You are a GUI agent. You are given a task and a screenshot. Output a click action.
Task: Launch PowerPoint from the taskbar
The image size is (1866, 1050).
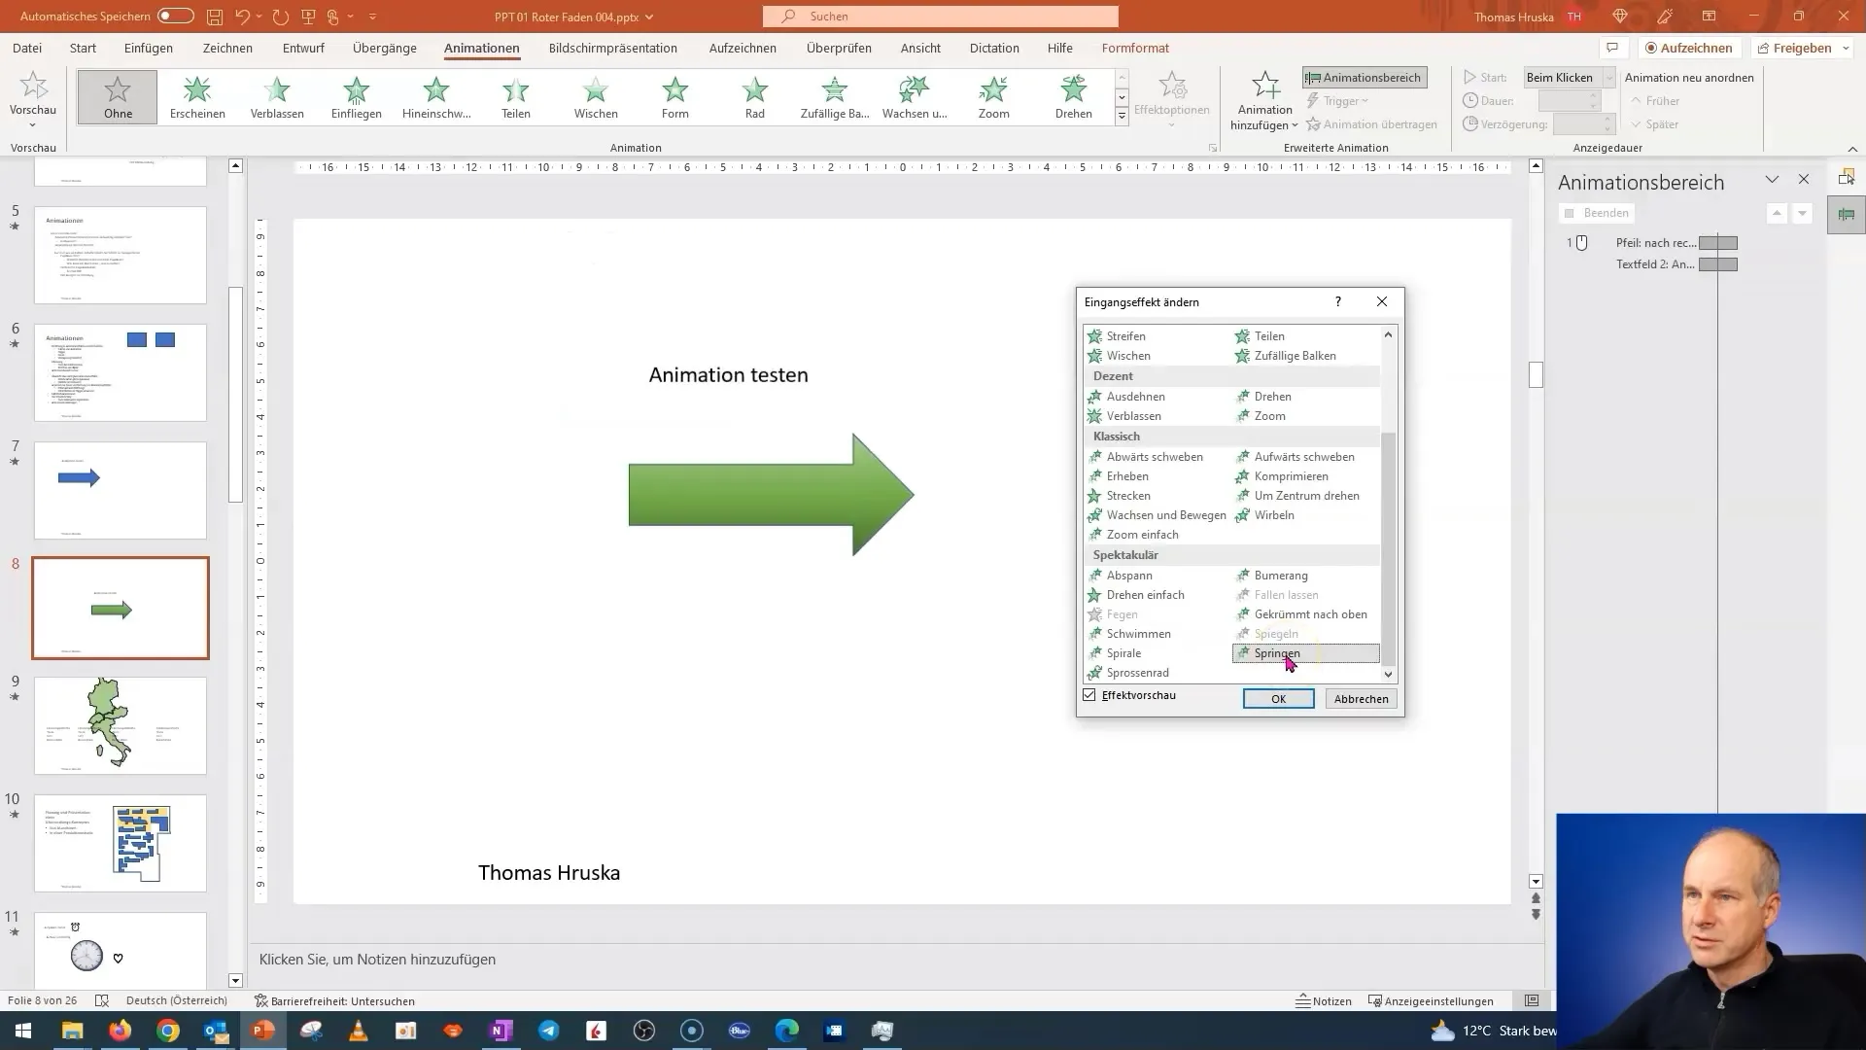pos(263,1031)
